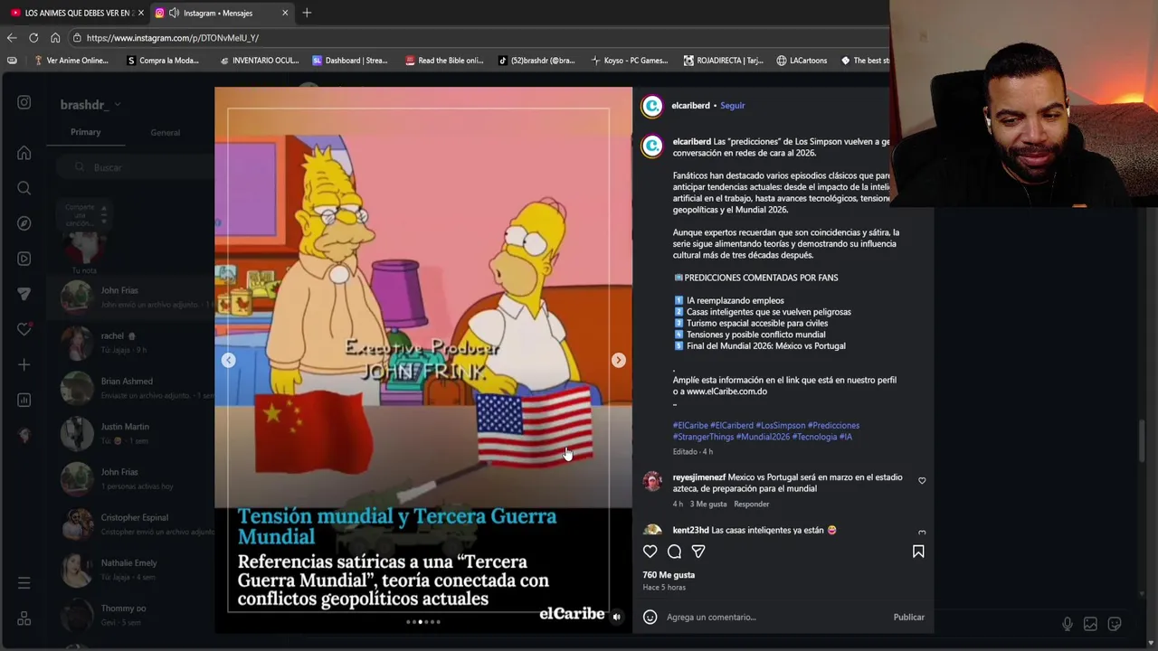
Task: Open chat with Brian Ashmed
Action: click(x=131, y=388)
